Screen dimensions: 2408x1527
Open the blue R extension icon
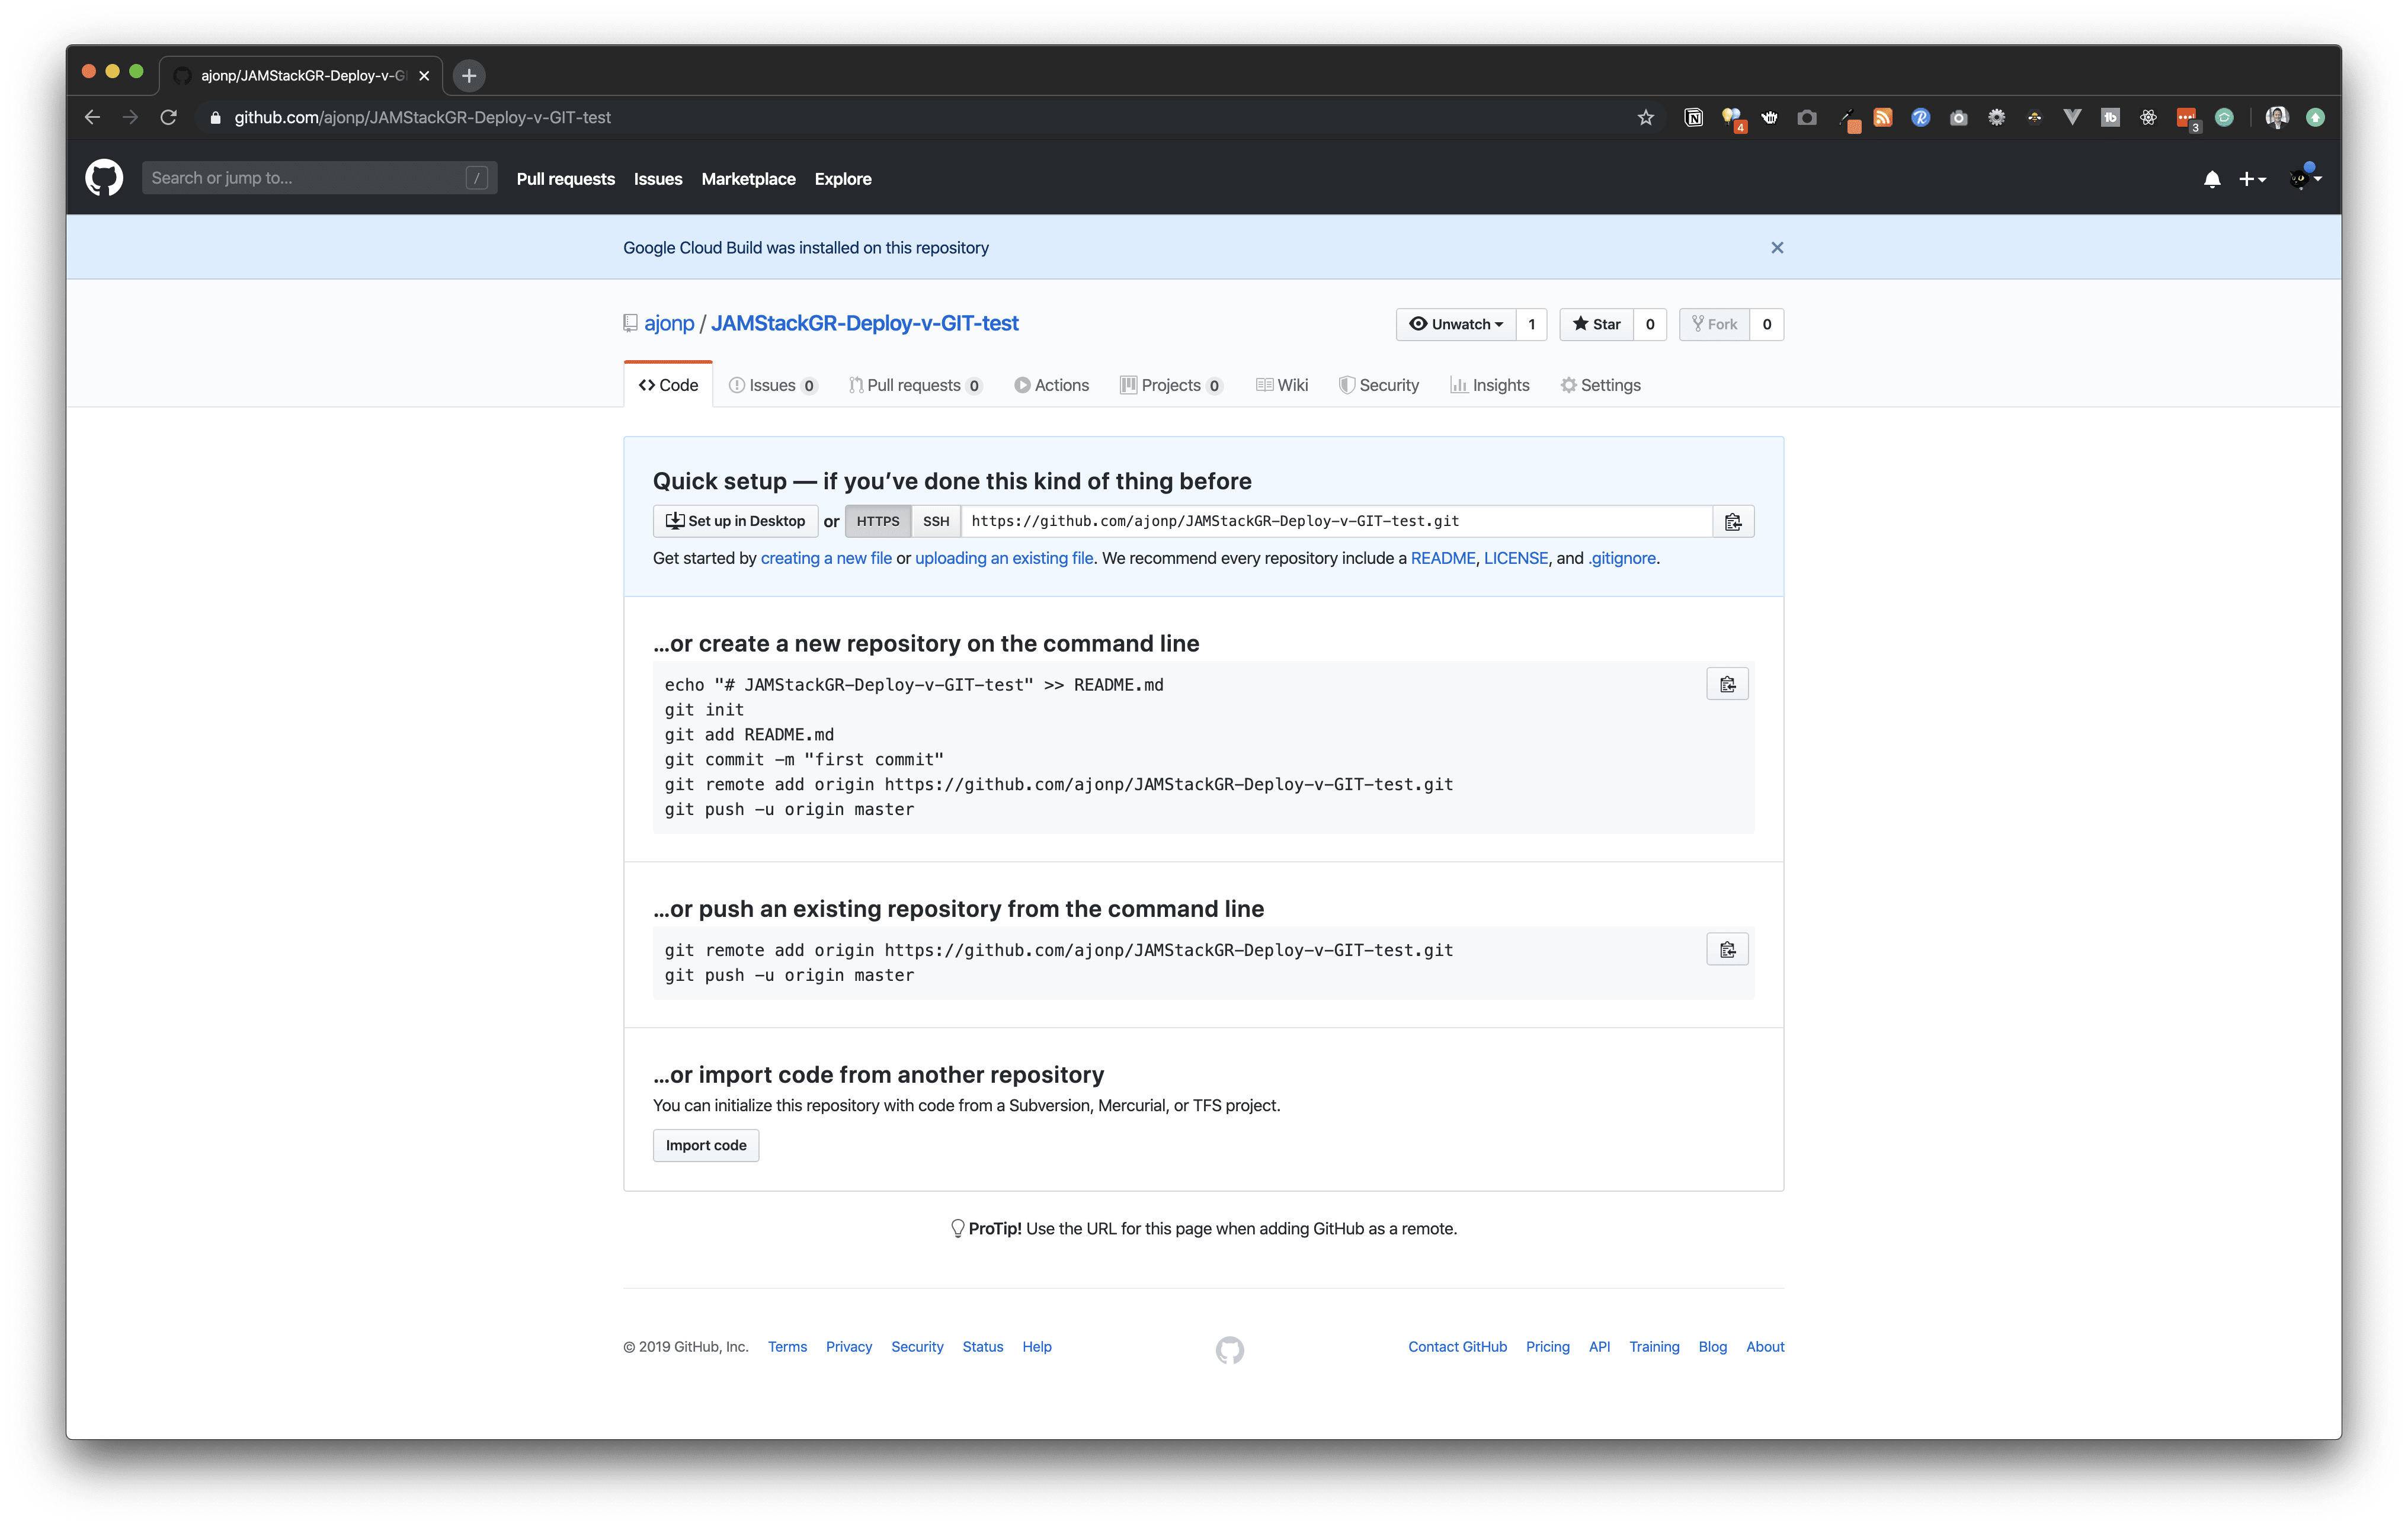1920,118
